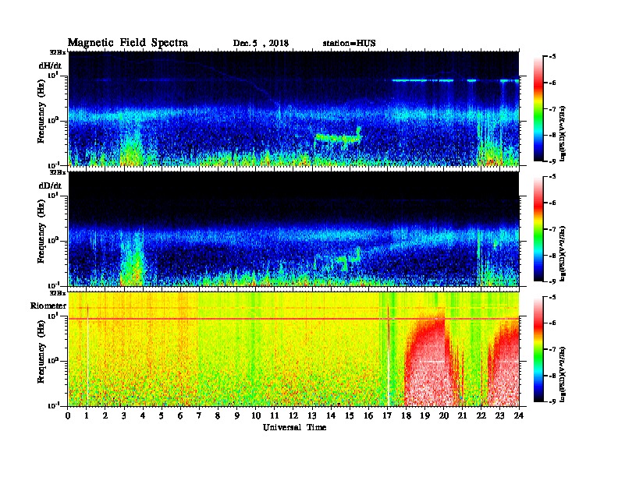618x477 pixels.
Task: Click "-5" on the dH/dt color bar scale
Action: point(552,57)
